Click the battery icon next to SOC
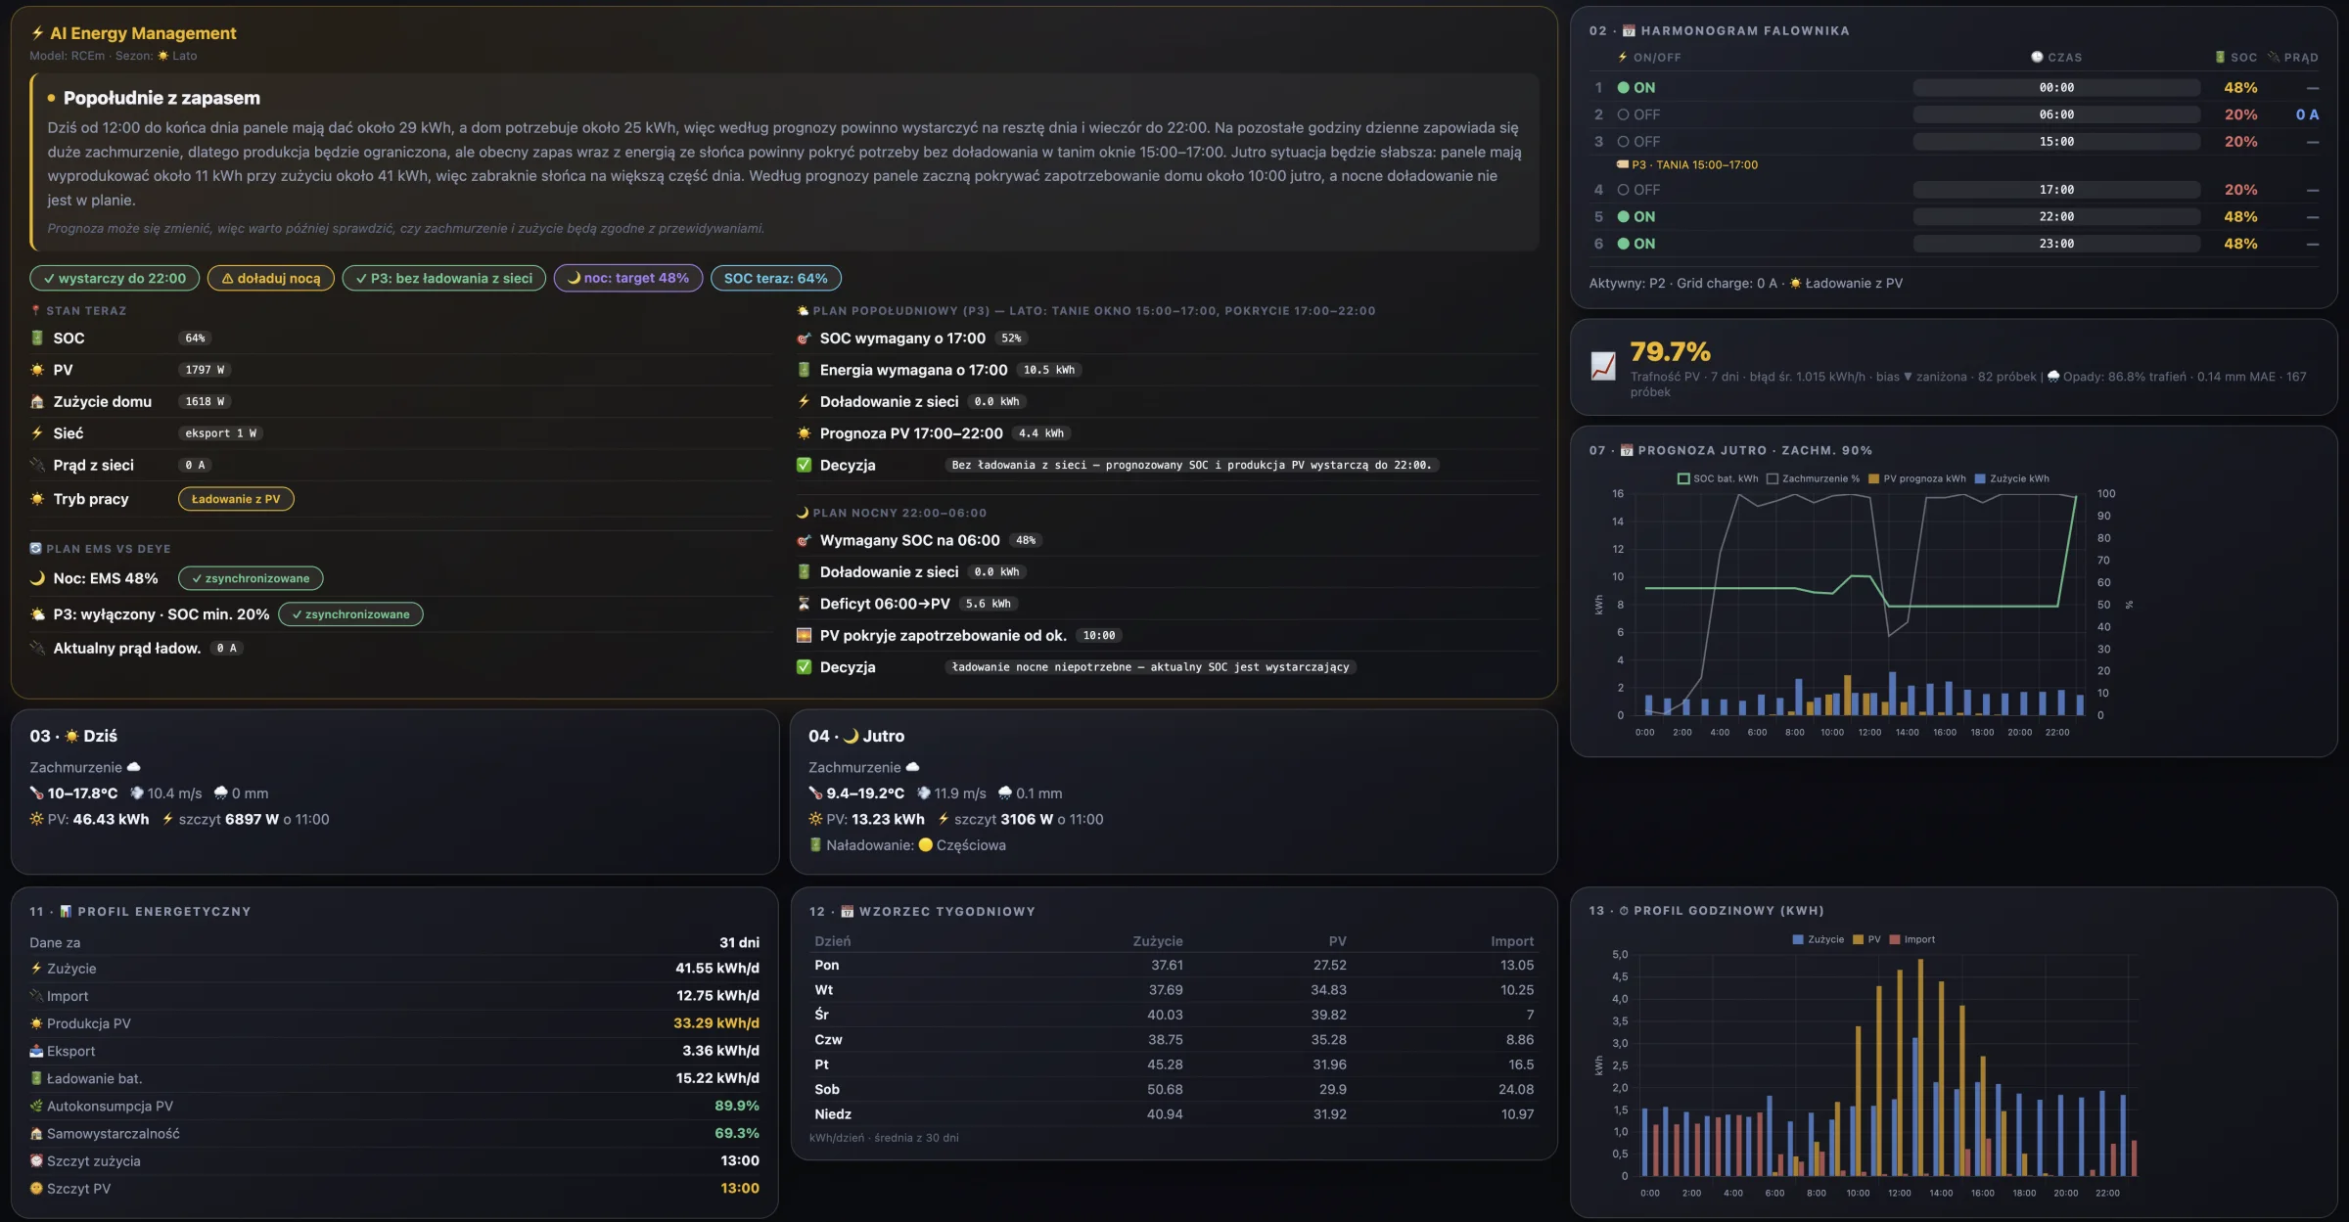 37,338
